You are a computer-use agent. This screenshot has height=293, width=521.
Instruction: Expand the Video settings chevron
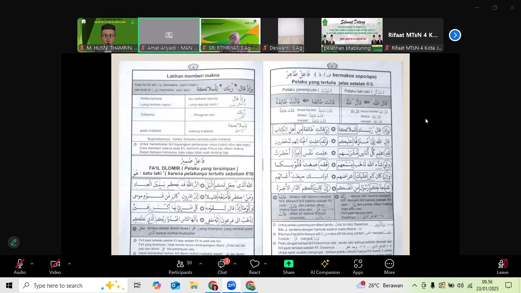tap(69, 263)
